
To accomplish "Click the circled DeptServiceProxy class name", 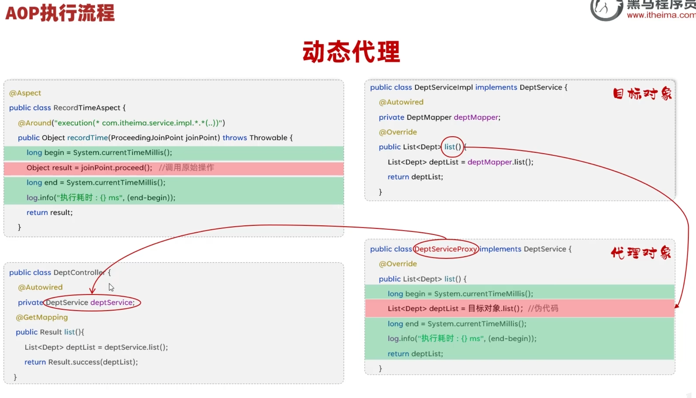I will [446, 249].
